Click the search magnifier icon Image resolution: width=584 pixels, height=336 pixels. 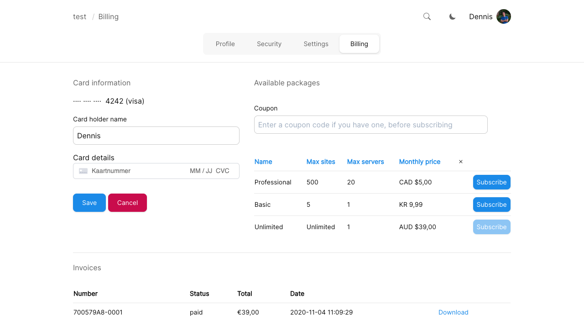pos(427,16)
